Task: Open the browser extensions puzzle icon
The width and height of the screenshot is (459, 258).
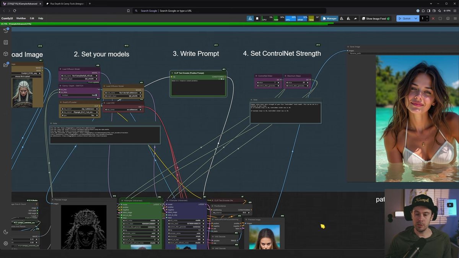Action: click(x=423, y=11)
